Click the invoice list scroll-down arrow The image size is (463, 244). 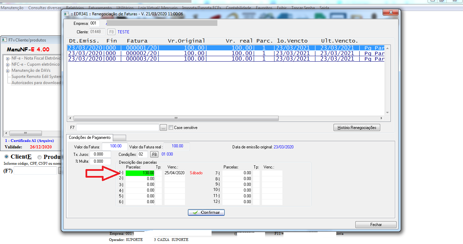387,113
